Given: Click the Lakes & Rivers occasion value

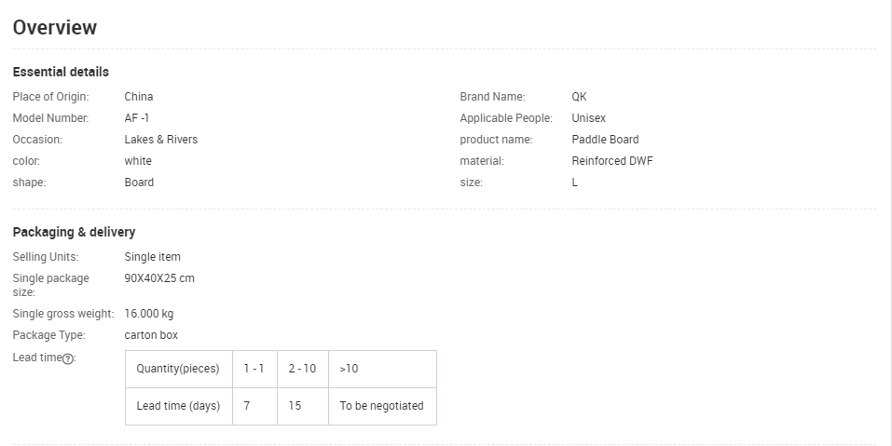Looking at the screenshot, I should coord(160,140).
